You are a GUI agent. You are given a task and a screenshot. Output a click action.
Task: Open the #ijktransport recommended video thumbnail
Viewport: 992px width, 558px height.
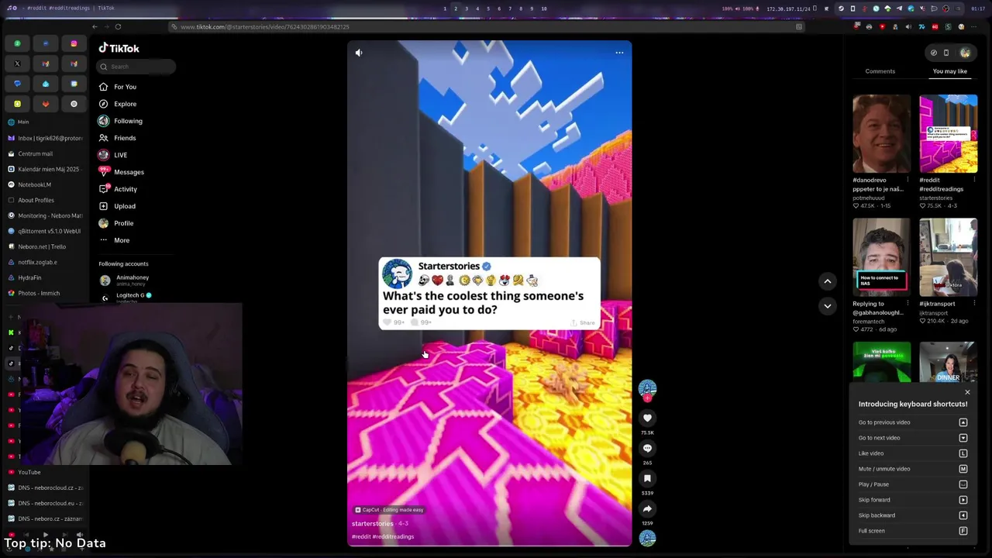(948, 257)
